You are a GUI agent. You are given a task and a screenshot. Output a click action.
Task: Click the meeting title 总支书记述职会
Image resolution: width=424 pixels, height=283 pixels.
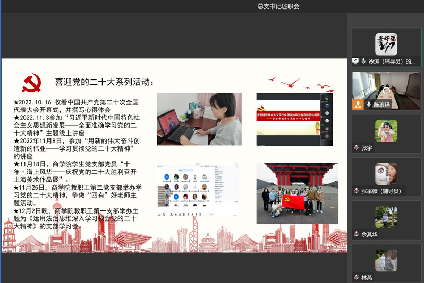pos(278,6)
